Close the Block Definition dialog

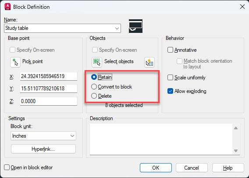pos(242,7)
